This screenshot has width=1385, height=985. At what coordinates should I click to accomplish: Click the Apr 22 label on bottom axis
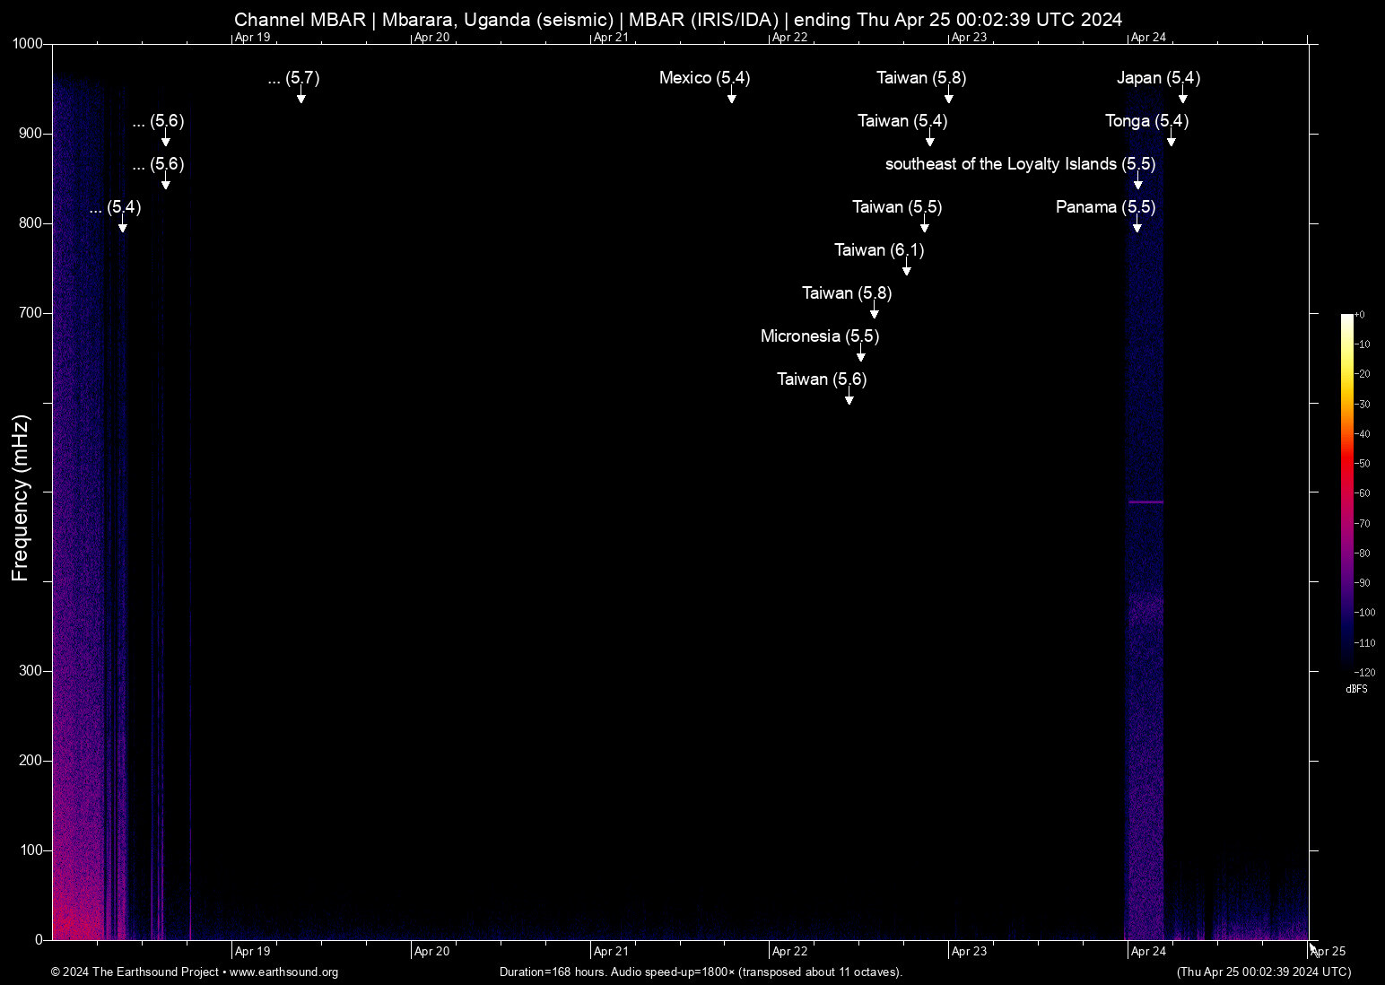tap(790, 952)
